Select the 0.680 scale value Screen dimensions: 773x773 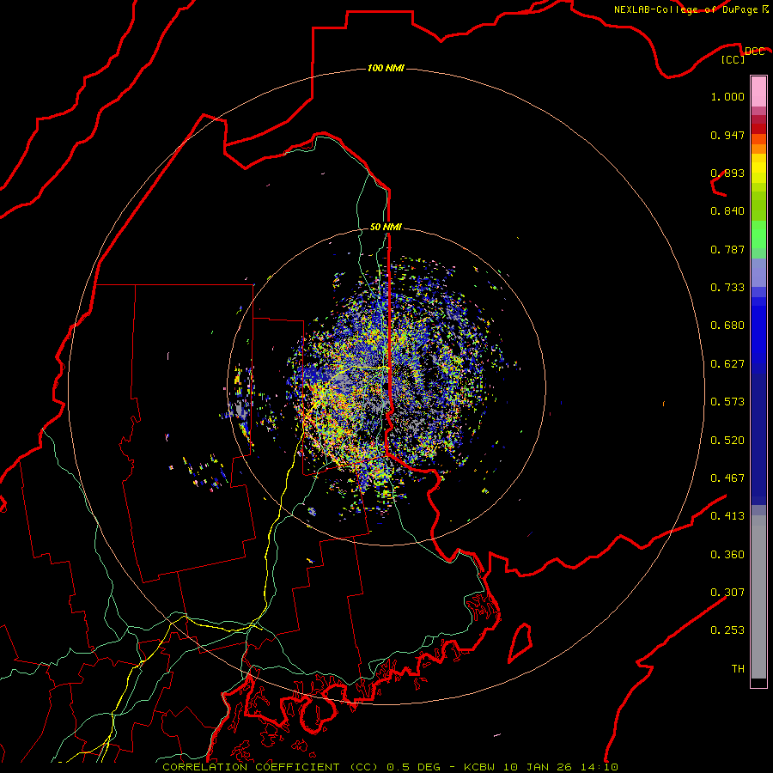coord(727,326)
